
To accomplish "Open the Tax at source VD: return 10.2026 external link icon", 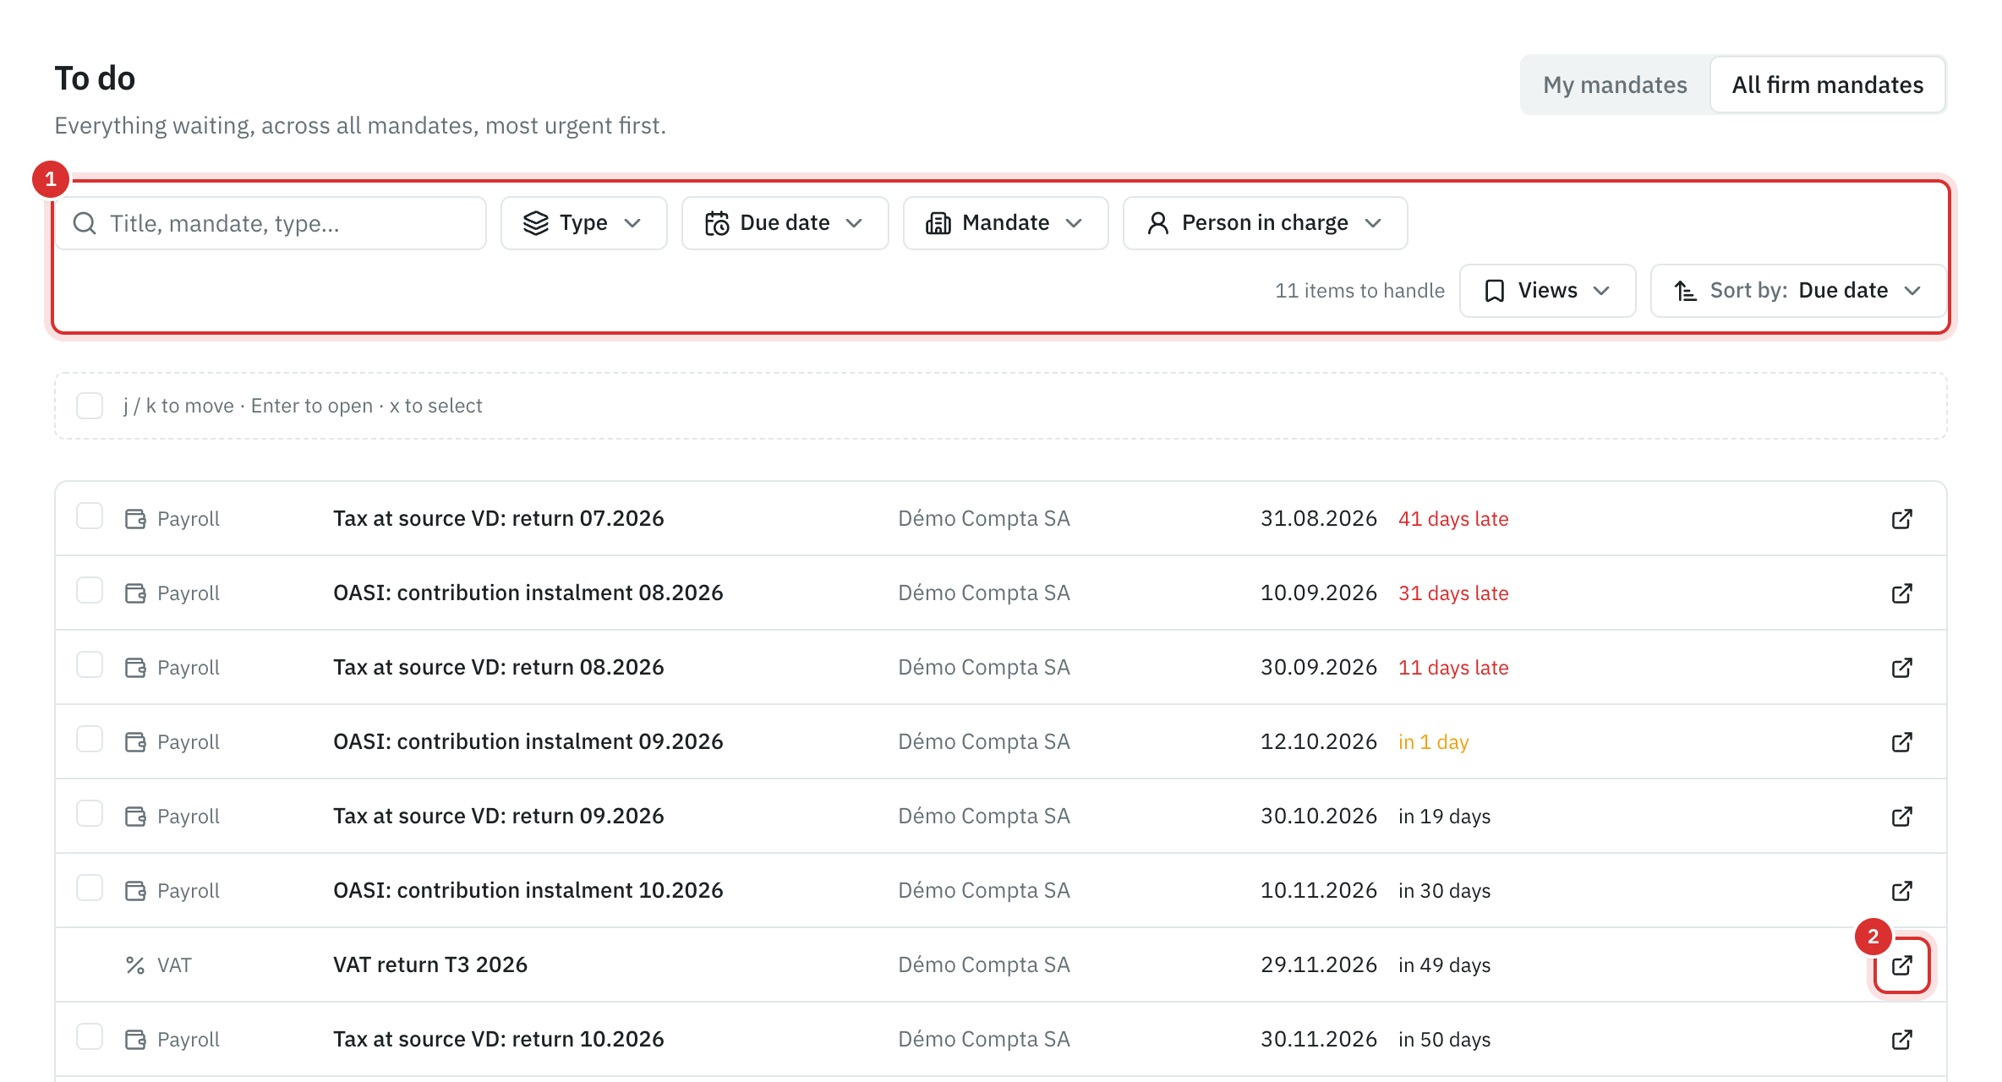I will (x=1901, y=1040).
